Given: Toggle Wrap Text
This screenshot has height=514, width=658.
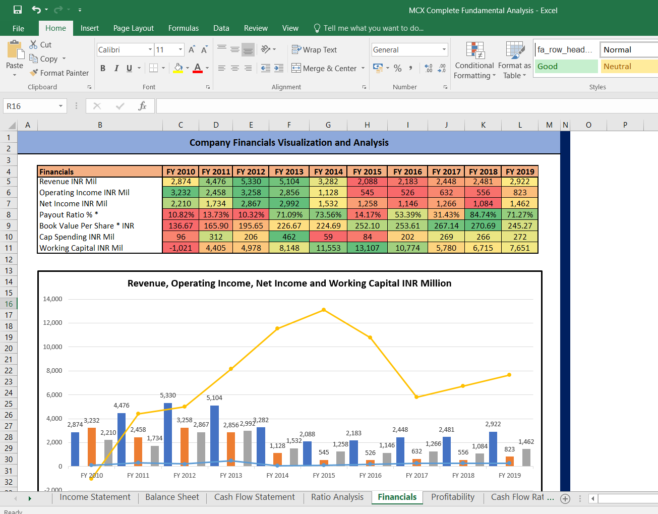Looking at the screenshot, I should click(314, 49).
